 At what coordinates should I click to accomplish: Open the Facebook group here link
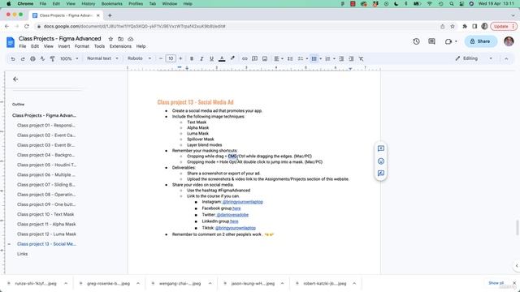236,208
